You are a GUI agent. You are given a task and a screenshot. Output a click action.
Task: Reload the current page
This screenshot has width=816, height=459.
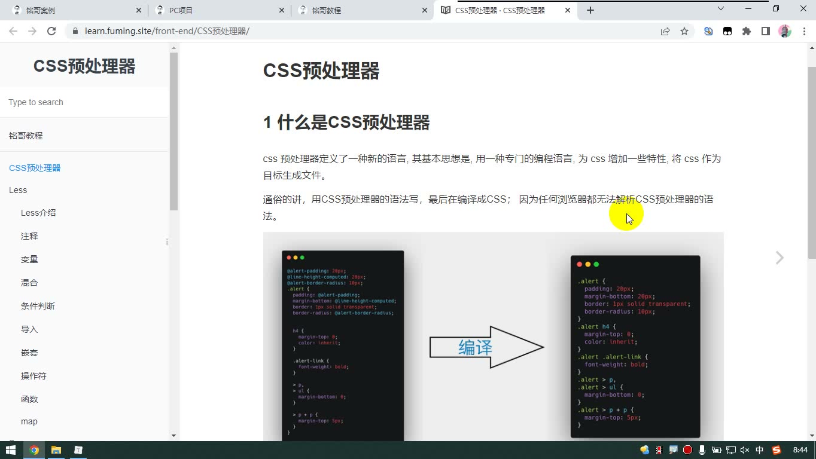(x=51, y=31)
